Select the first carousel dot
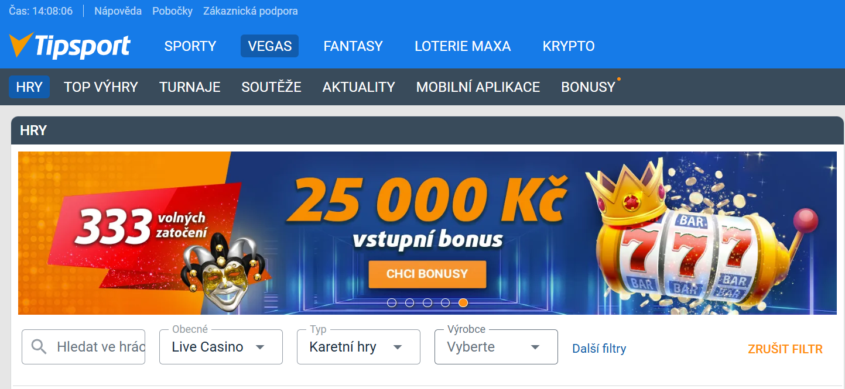 392,302
